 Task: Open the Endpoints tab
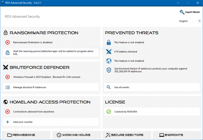coord(177,135)
